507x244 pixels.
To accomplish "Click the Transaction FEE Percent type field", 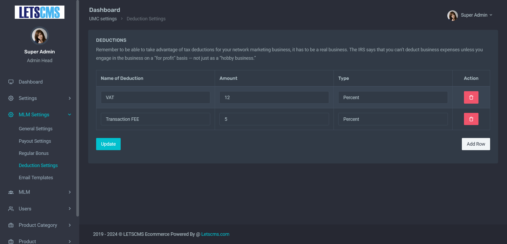I will click(x=393, y=119).
